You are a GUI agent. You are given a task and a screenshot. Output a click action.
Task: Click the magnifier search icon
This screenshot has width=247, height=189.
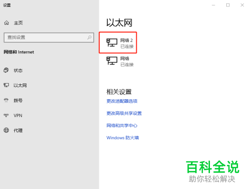coord(89,38)
